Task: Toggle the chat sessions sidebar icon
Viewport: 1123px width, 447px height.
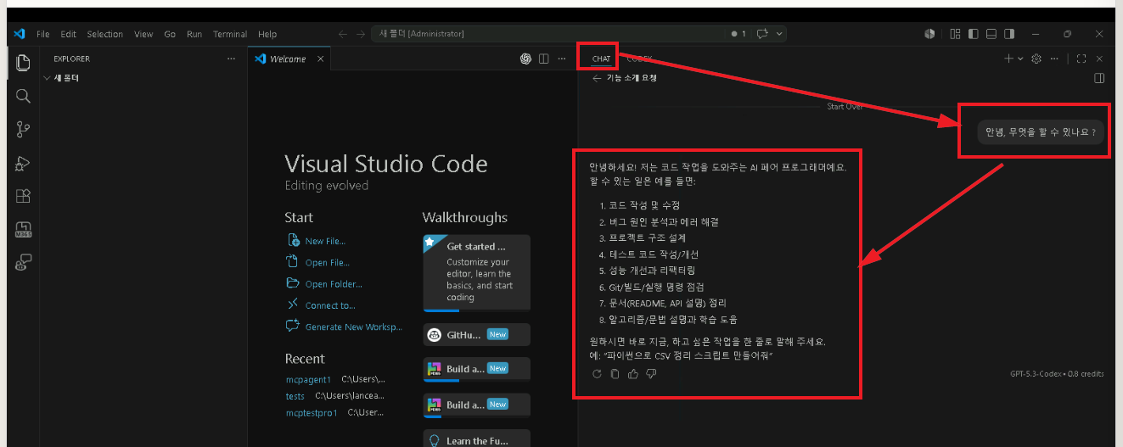Action: (1099, 78)
